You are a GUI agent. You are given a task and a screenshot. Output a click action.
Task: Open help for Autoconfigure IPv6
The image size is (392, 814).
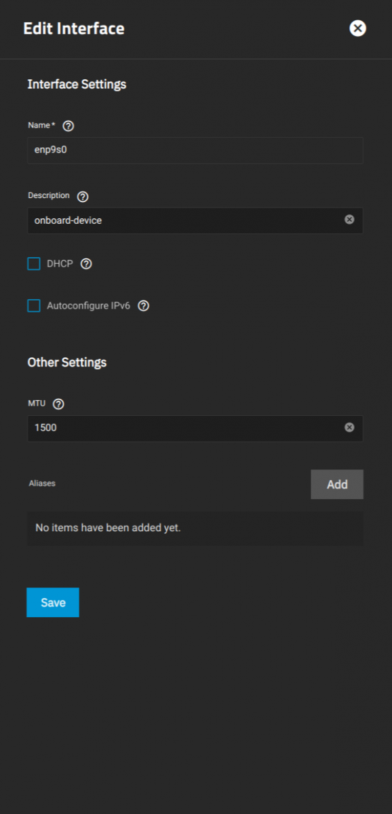[x=143, y=306]
